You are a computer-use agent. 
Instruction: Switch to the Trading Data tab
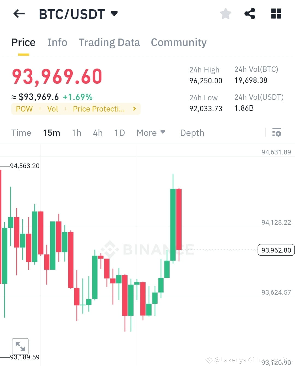click(109, 42)
